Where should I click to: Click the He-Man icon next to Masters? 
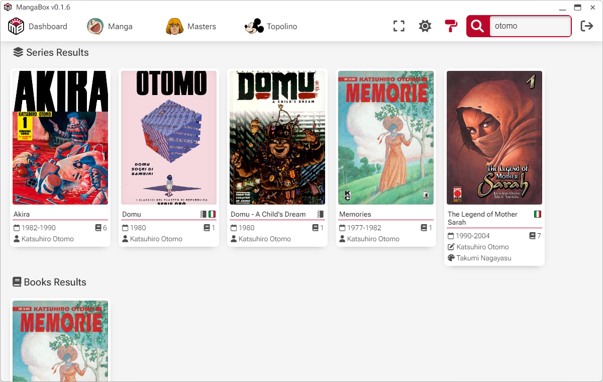pos(174,26)
